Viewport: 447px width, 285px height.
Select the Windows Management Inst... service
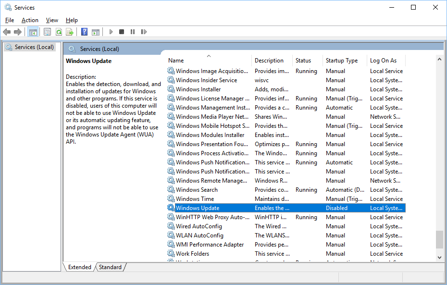tap(286, 108)
